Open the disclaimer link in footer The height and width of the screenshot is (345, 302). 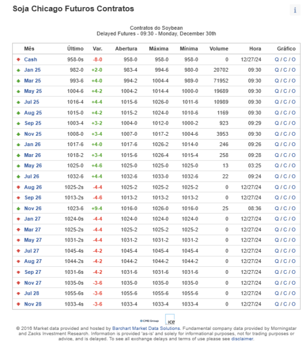pos(242,339)
